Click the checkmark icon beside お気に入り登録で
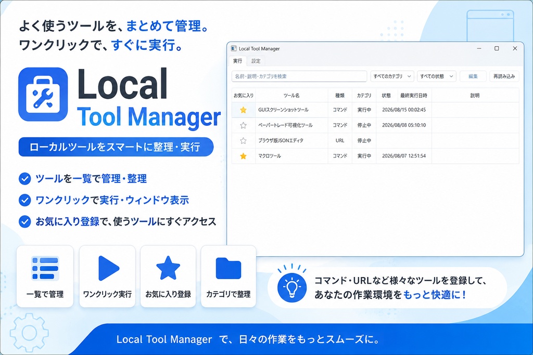Screen dimensions: 533x355 (25, 221)
